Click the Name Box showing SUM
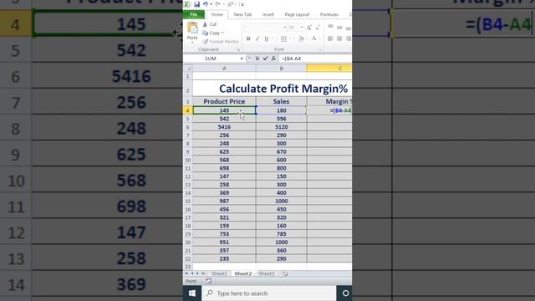This screenshot has width=535, height=301. (x=211, y=59)
